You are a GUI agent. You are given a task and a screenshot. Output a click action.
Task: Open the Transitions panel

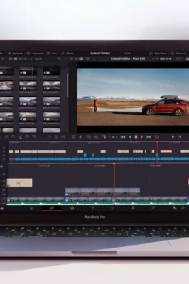34,53
